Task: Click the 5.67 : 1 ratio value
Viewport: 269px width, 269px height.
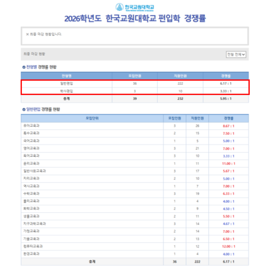Action: 229,171
